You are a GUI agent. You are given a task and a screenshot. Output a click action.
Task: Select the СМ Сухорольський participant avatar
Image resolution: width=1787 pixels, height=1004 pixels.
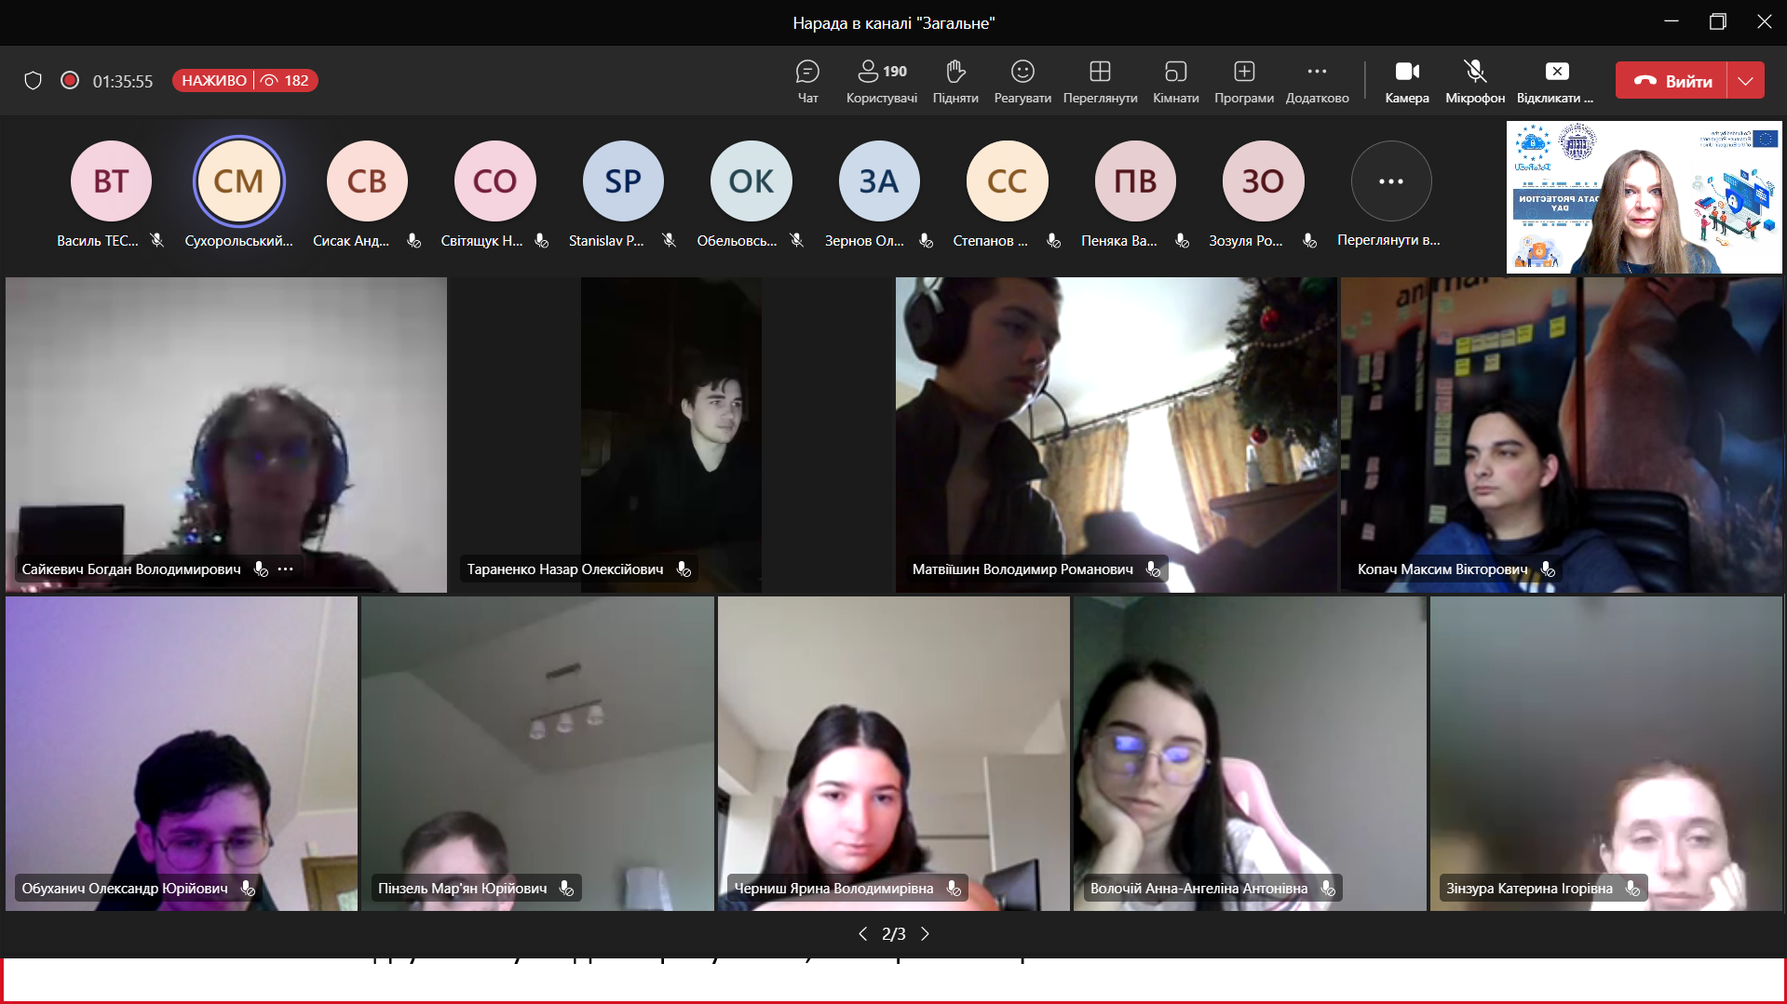point(238,181)
